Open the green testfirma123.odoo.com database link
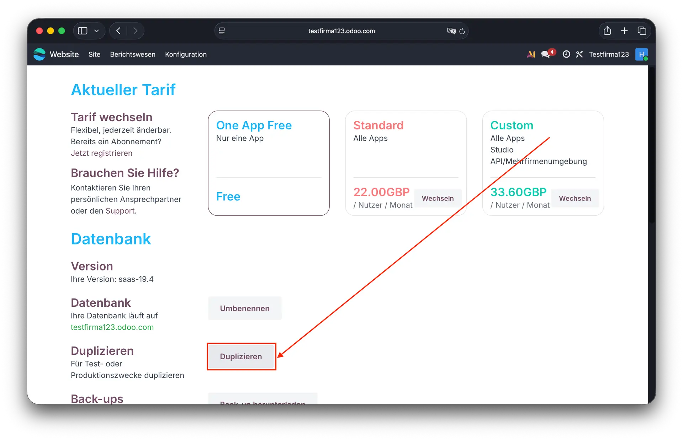The width and height of the screenshot is (683, 440). point(112,327)
